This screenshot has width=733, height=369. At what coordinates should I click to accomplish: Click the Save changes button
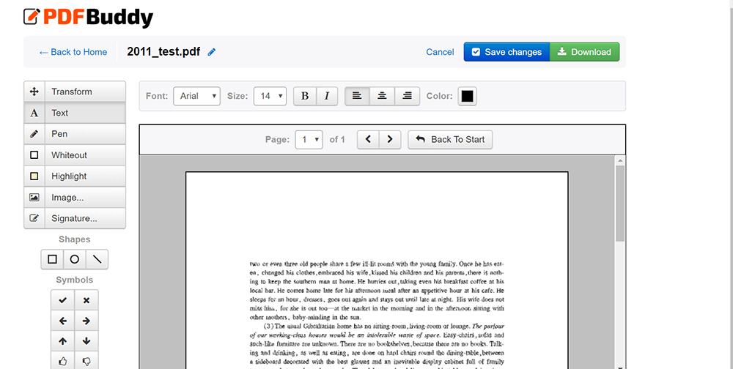click(x=507, y=52)
